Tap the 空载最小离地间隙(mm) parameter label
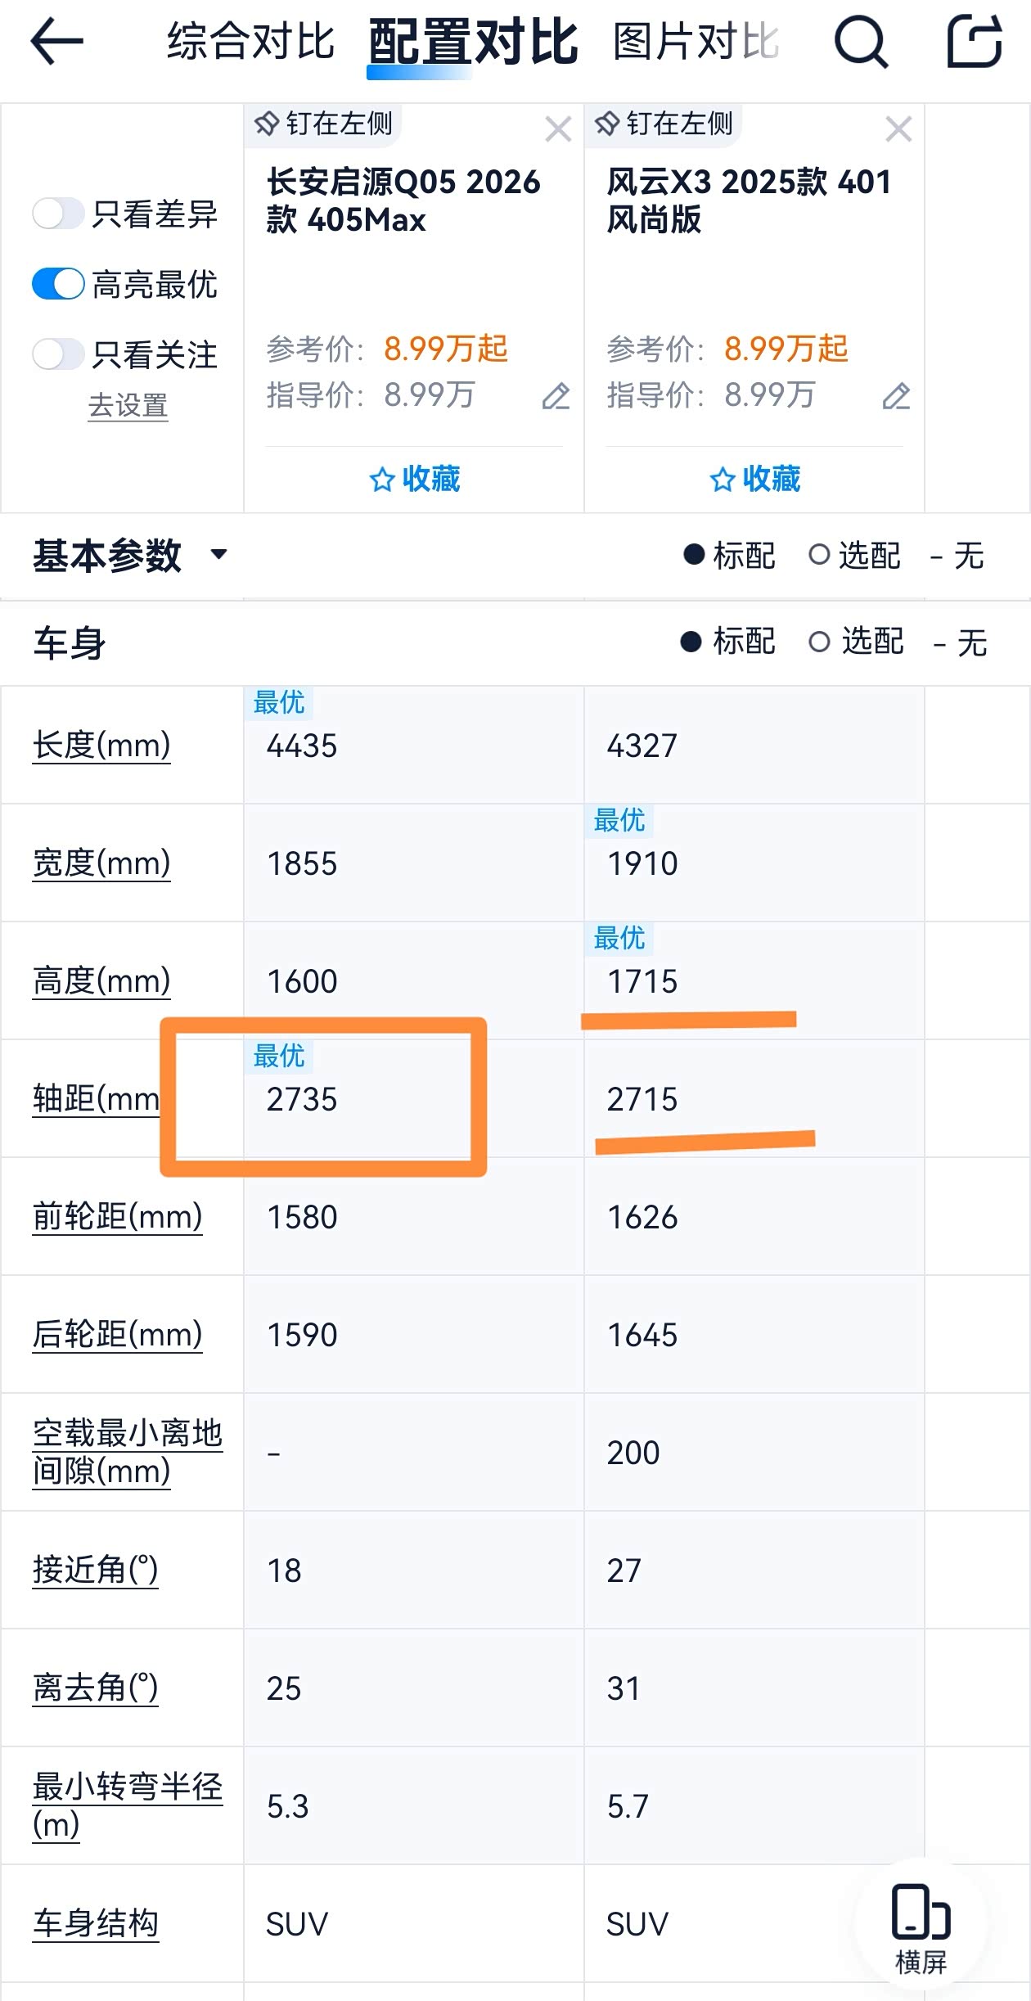This screenshot has width=1031, height=2001. tap(127, 1452)
